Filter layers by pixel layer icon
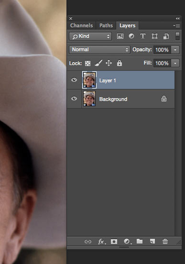Viewport: 185px width, 264px height. (x=120, y=36)
